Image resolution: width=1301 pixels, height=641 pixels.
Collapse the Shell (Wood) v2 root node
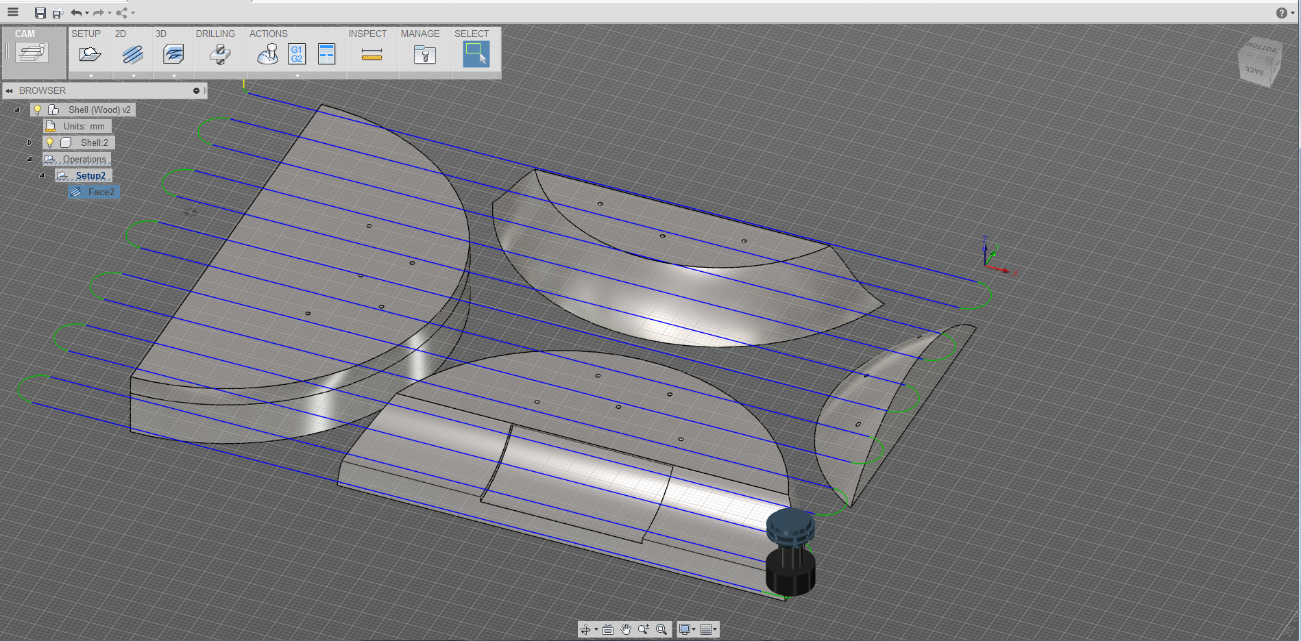click(x=17, y=110)
